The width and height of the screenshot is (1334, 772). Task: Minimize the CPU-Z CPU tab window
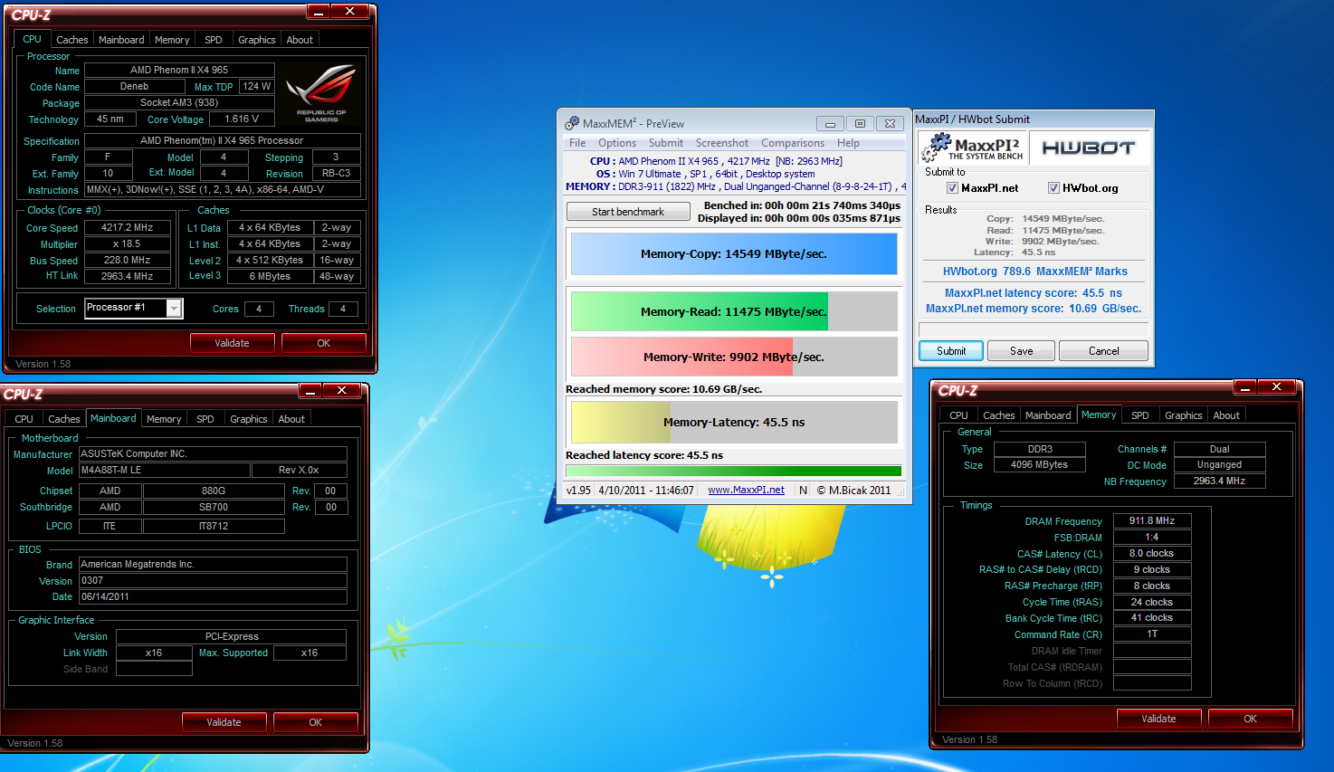318,11
